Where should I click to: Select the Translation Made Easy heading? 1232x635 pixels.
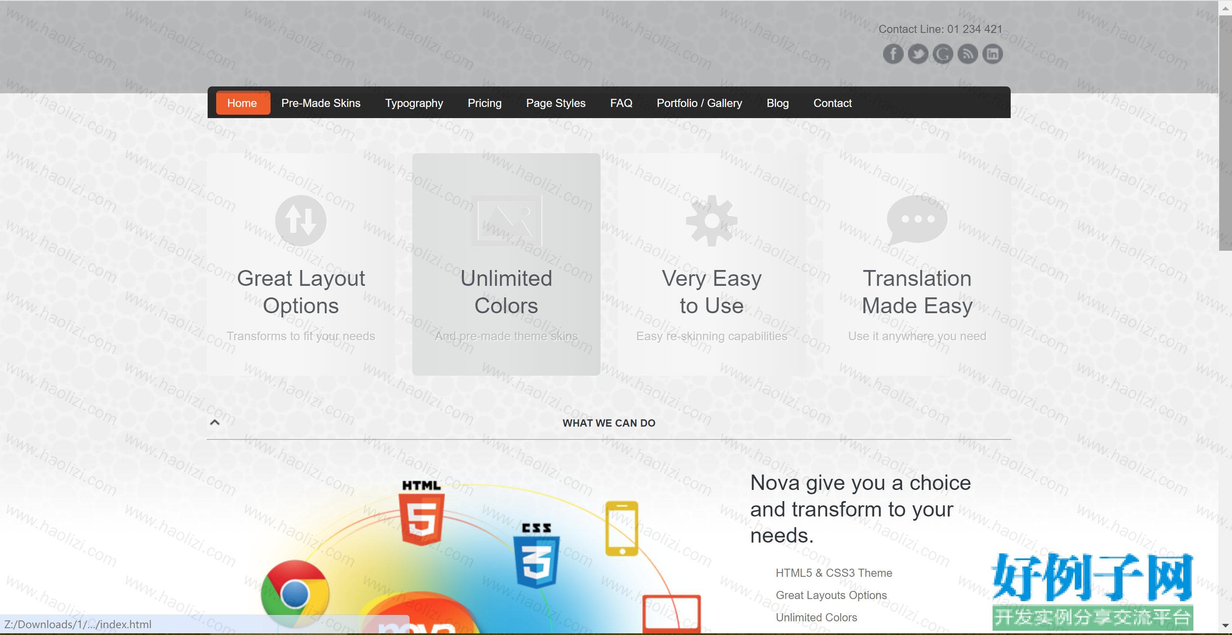click(917, 292)
